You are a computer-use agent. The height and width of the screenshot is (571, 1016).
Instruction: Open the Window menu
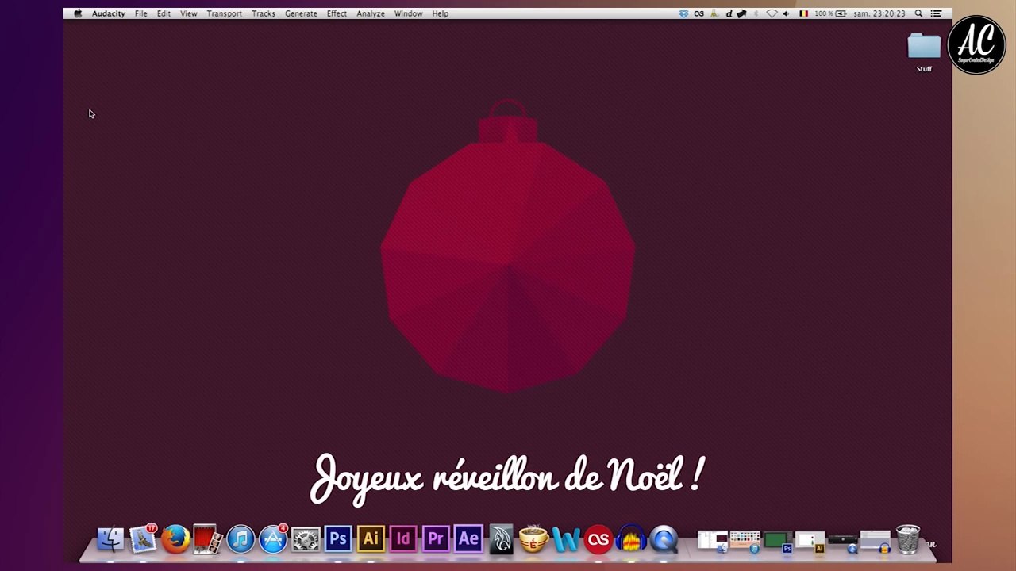pyautogui.click(x=408, y=13)
